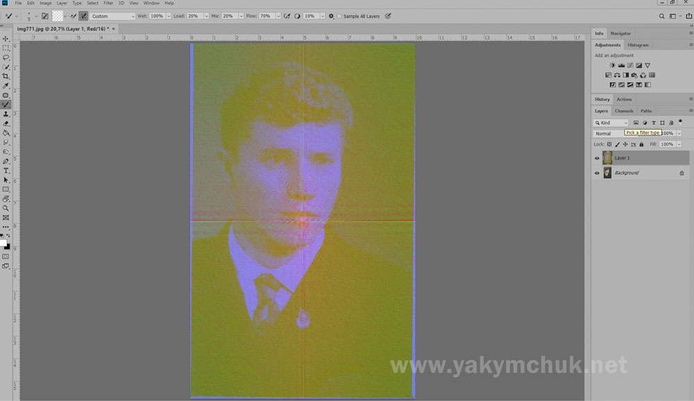This screenshot has width=694, height=401.
Task: Expand Mix percentage dropdown
Action: tap(241, 17)
